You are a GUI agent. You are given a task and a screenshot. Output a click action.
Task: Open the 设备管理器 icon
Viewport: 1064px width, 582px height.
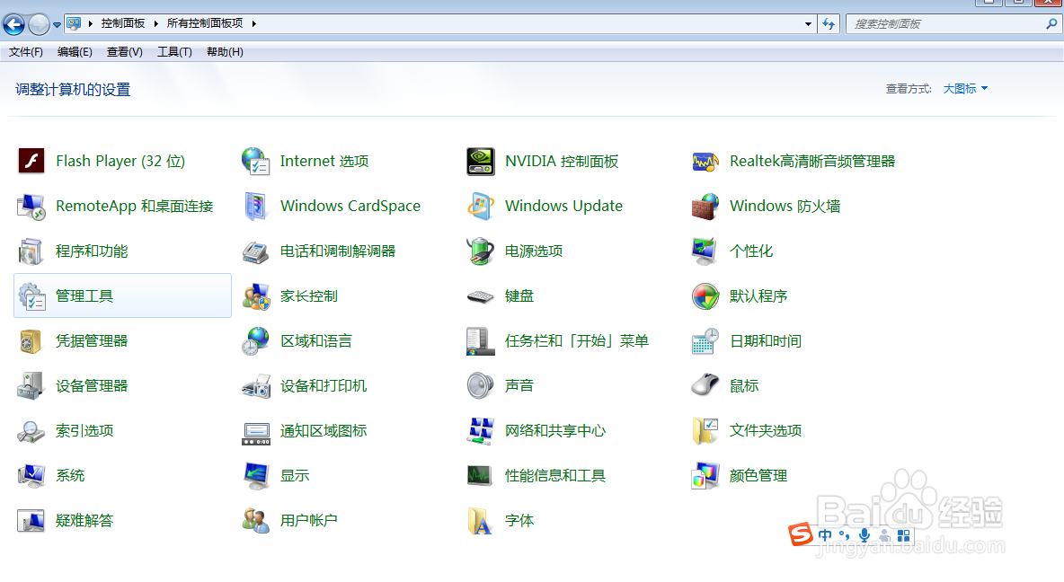click(x=31, y=386)
